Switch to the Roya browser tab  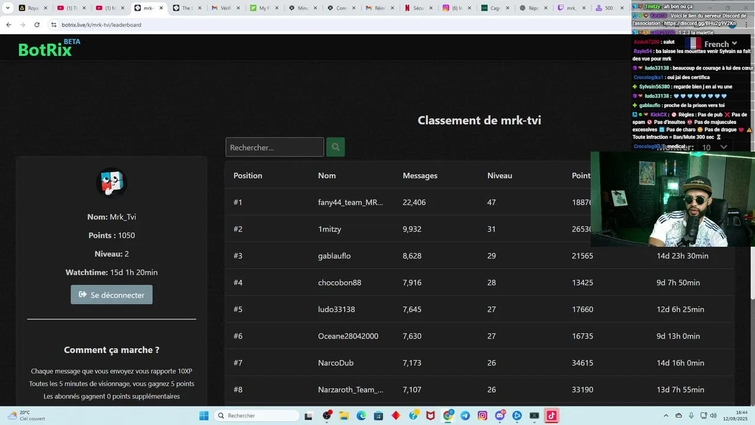click(33, 8)
